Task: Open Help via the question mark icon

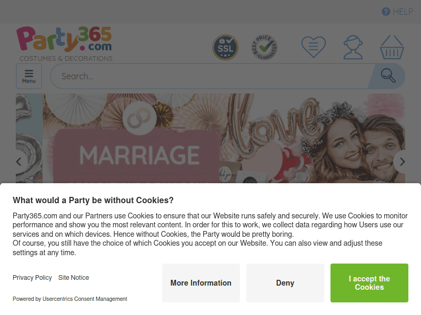Action: click(x=386, y=11)
